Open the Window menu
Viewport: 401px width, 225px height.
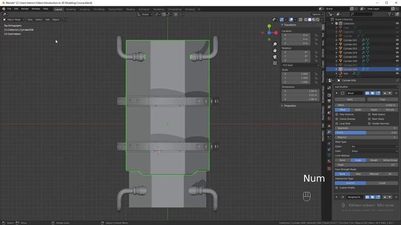point(36,9)
